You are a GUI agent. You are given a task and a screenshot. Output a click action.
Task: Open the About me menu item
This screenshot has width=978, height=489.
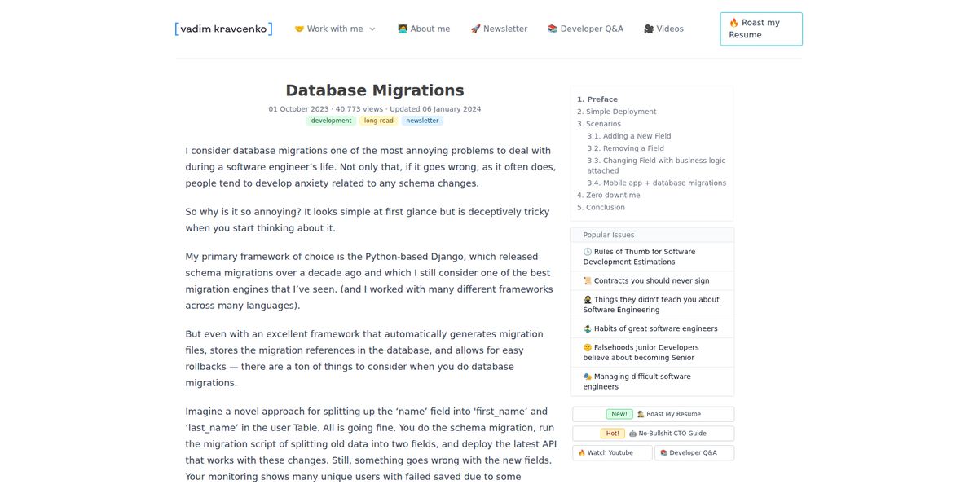click(424, 29)
